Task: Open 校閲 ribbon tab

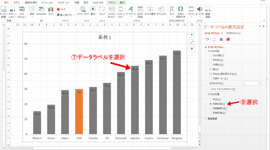Action: click(77, 3)
